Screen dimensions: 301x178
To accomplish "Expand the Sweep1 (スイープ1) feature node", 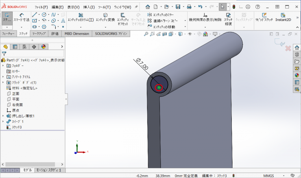I will tap(3, 122).
